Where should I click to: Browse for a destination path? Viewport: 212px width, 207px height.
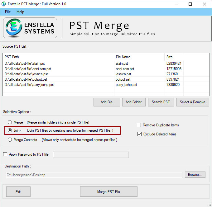[x=195, y=175]
